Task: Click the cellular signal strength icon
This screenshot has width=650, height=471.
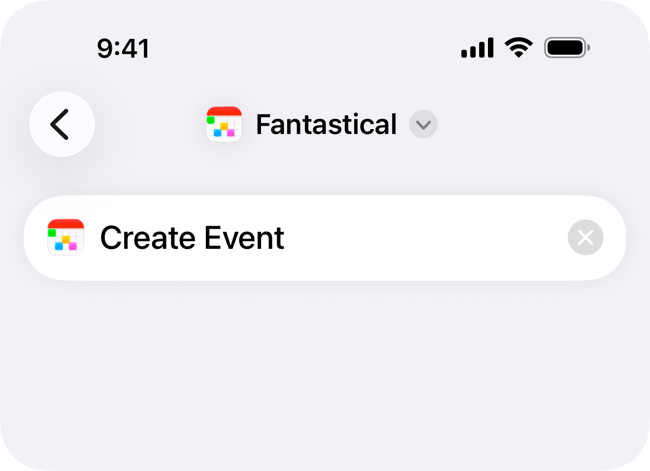Action: pyautogui.click(x=477, y=47)
